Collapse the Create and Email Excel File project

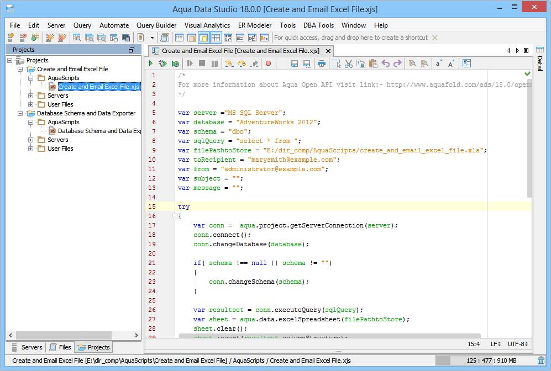(x=20, y=69)
